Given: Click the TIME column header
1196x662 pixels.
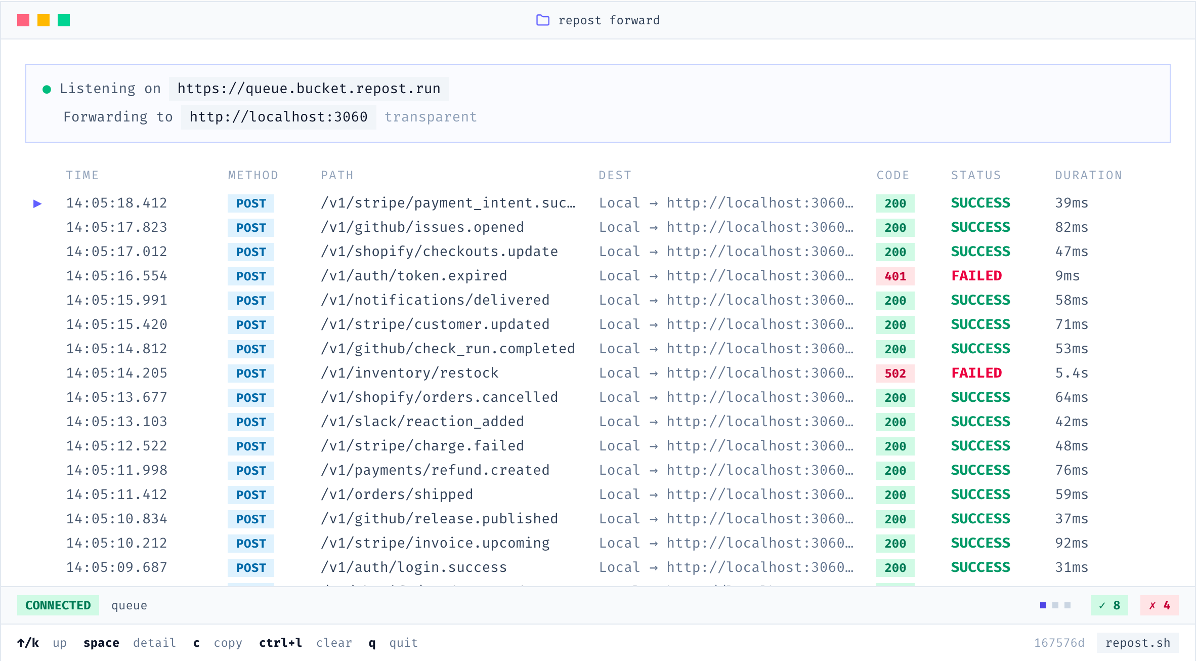Looking at the screenshot, I should (82, 175).
